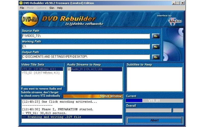Select log line 'One Click encoding activated...'
Screen dimensions: 204x127
coord(72,102)
